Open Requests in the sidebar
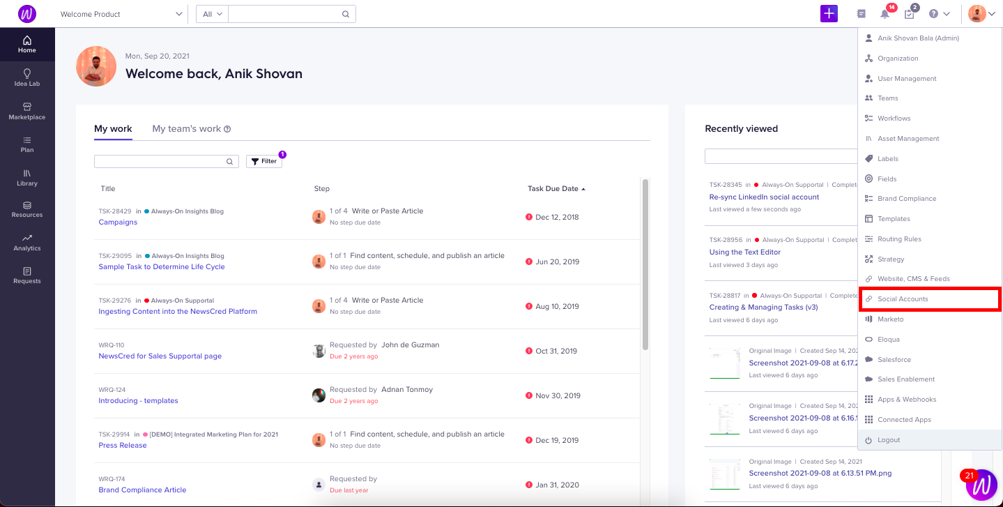Screen dimensions: 1003x507 click(27, 275)
